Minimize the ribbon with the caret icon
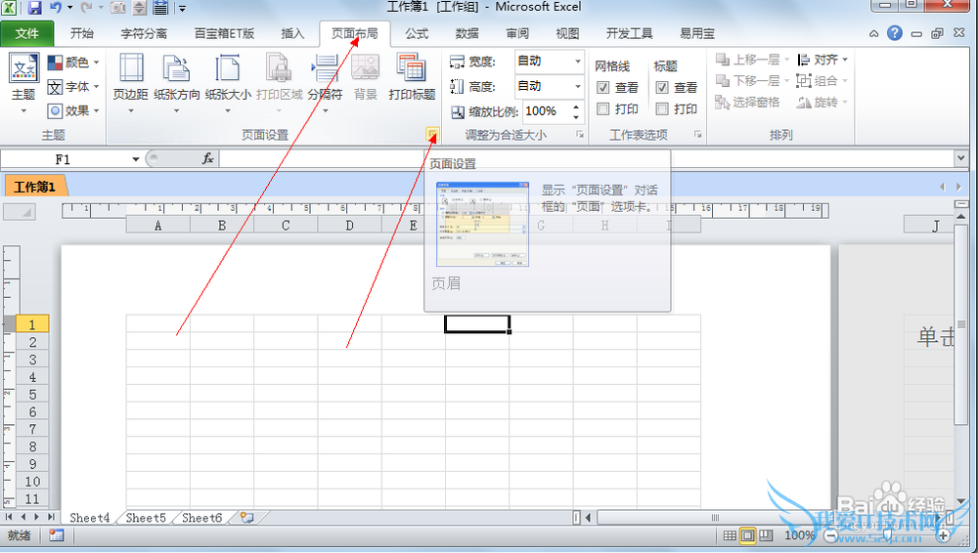The image size is (978, 553). 873,33
